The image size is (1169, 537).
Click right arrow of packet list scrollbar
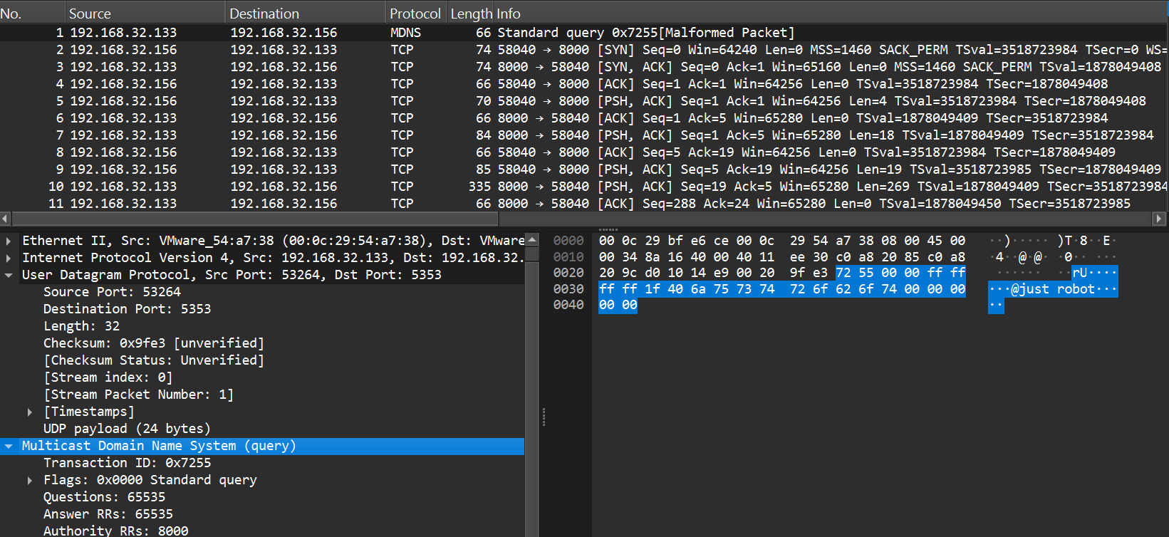point(1159,219)
